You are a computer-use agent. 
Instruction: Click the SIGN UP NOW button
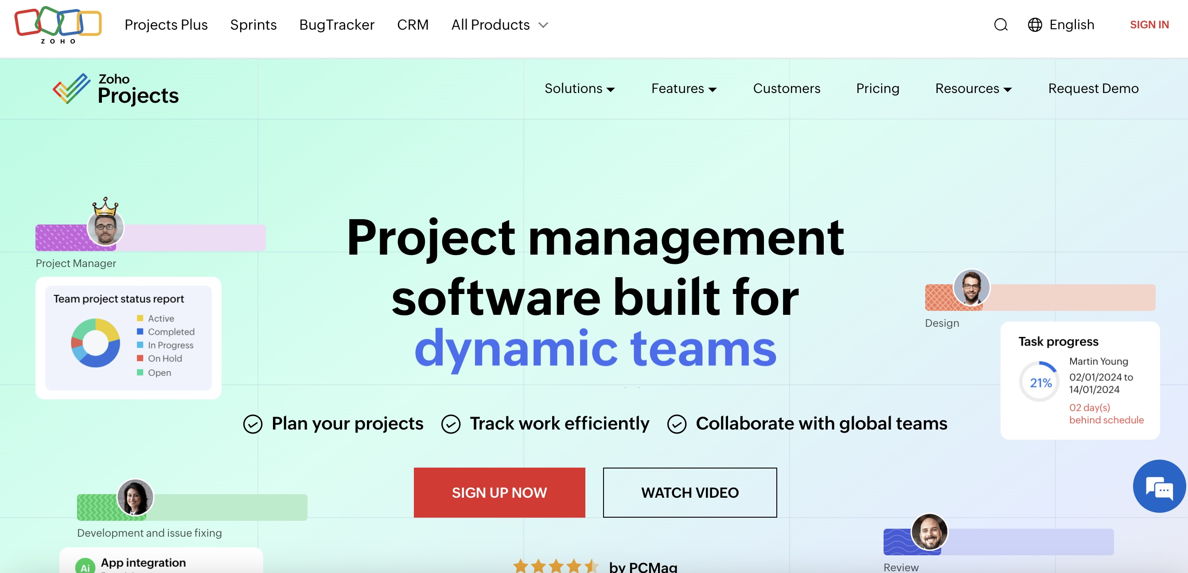coord(499,492)
